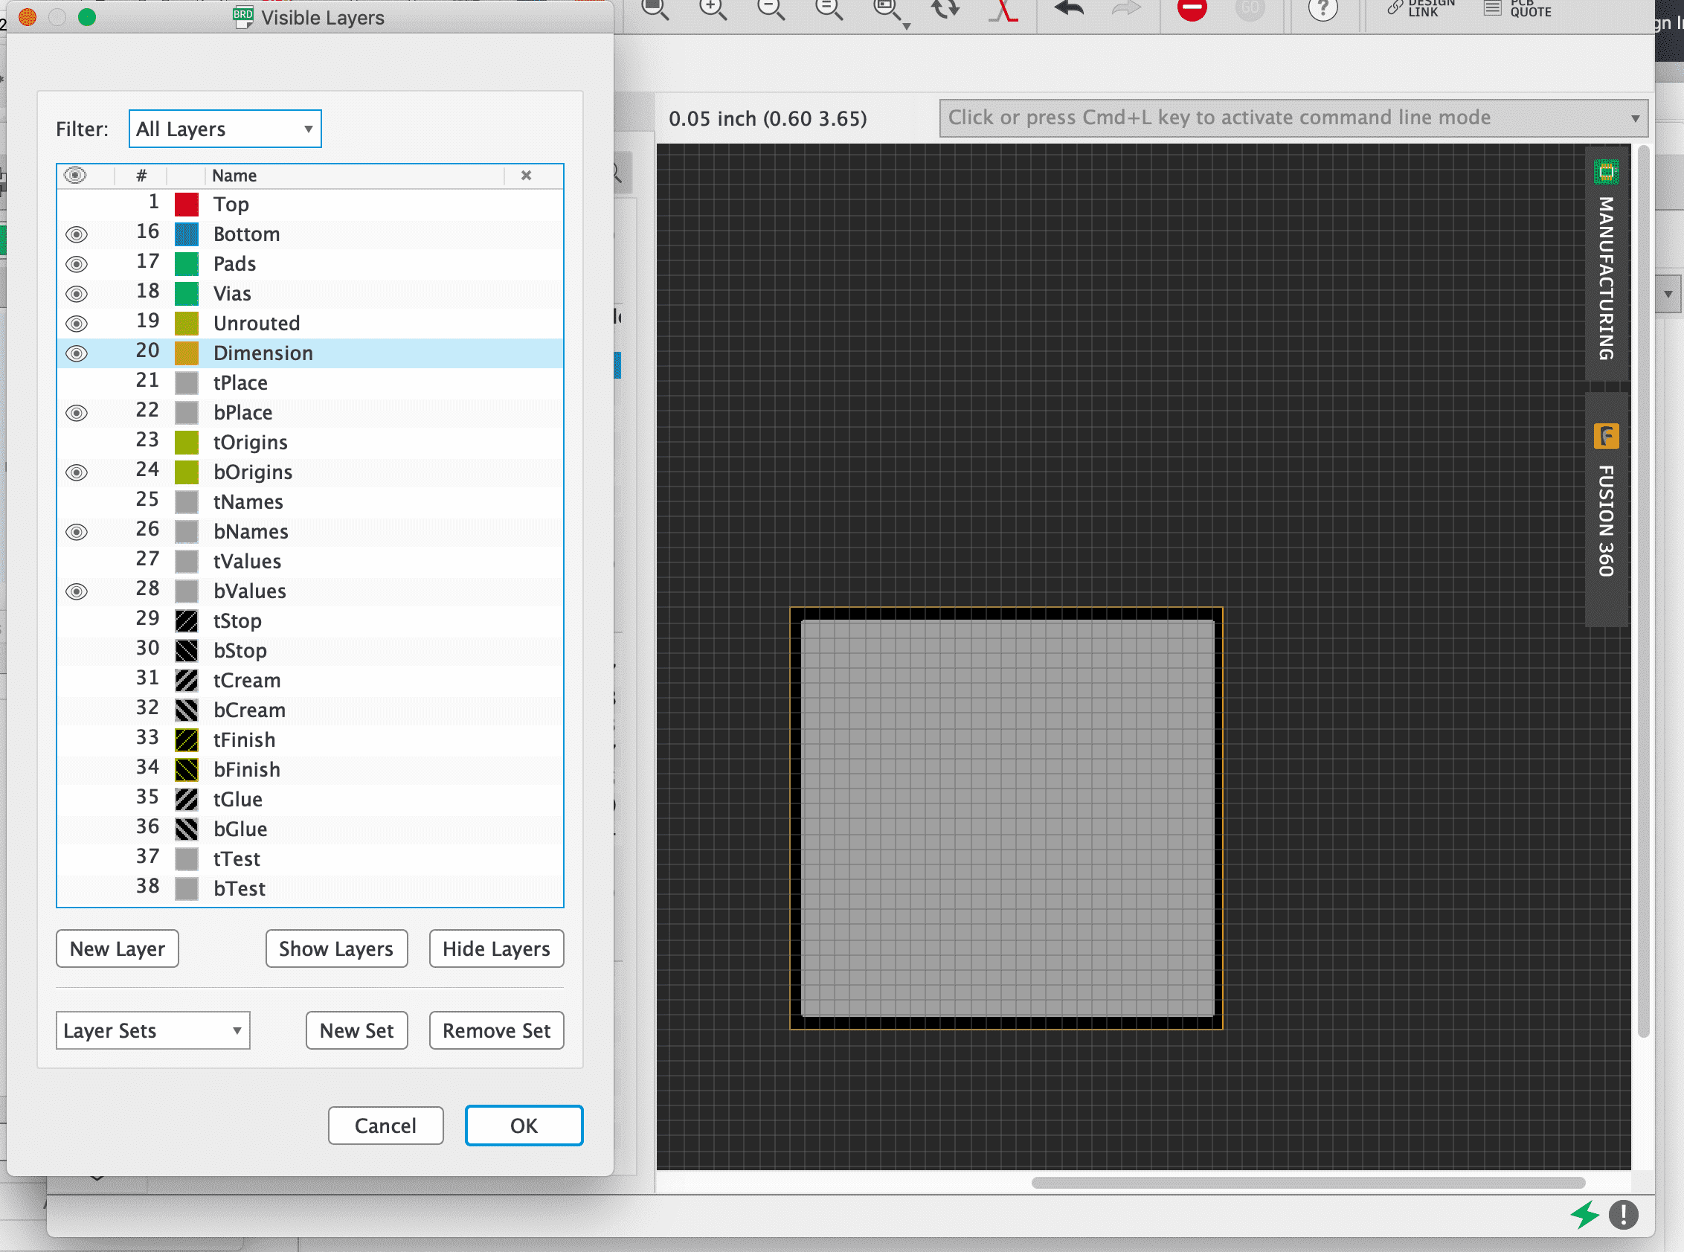
Task: Click the New Layer button
Action: [118, 948]
